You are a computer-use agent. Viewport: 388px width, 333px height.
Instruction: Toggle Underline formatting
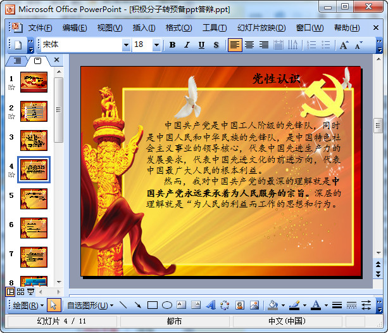(x=201, y=45)
